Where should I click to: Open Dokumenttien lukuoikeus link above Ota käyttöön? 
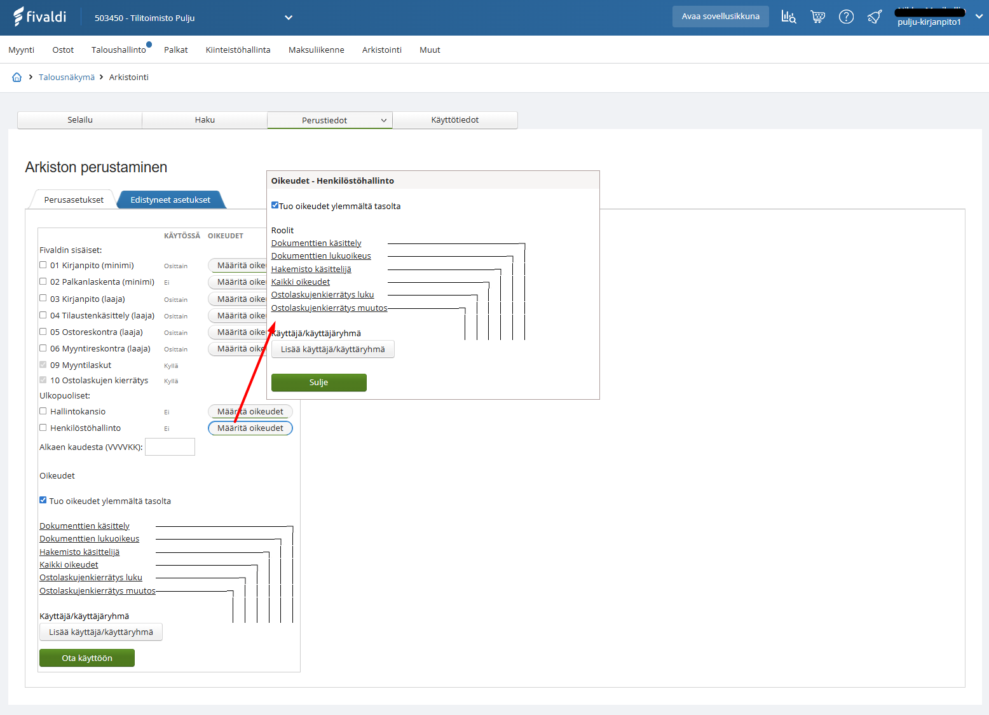coord(90,539)
